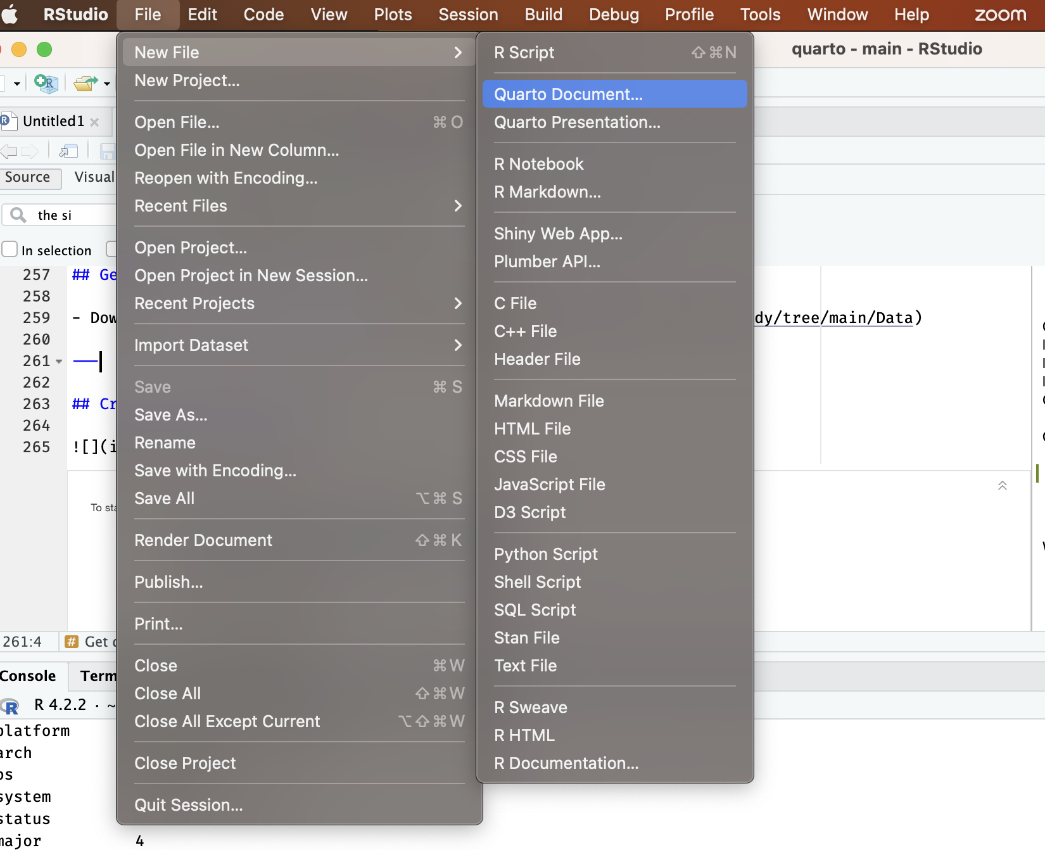
Task: Click the Create a Project icon
Action: [x=46, y=83]
